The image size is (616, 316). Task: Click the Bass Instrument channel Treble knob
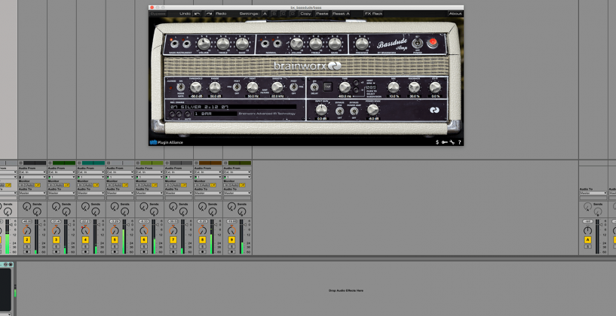pyautogui.click(x=222, y=44)
